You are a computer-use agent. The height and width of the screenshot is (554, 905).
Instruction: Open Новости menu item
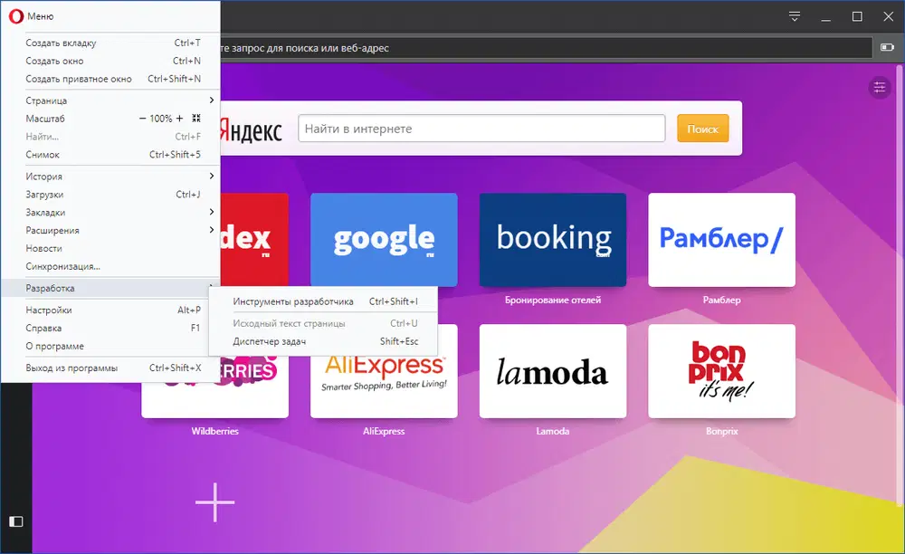(x=110, y=247)
